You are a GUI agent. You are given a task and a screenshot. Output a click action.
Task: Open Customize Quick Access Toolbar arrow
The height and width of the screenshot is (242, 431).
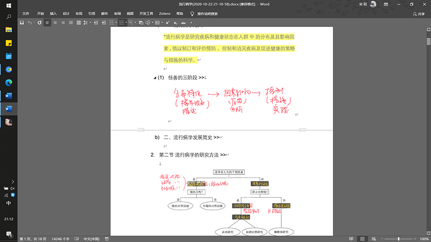(191, 23)
